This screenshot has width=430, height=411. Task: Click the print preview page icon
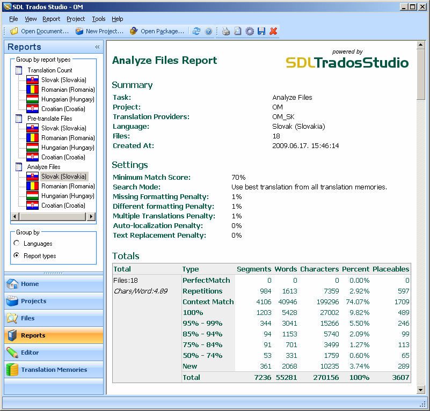238,31
